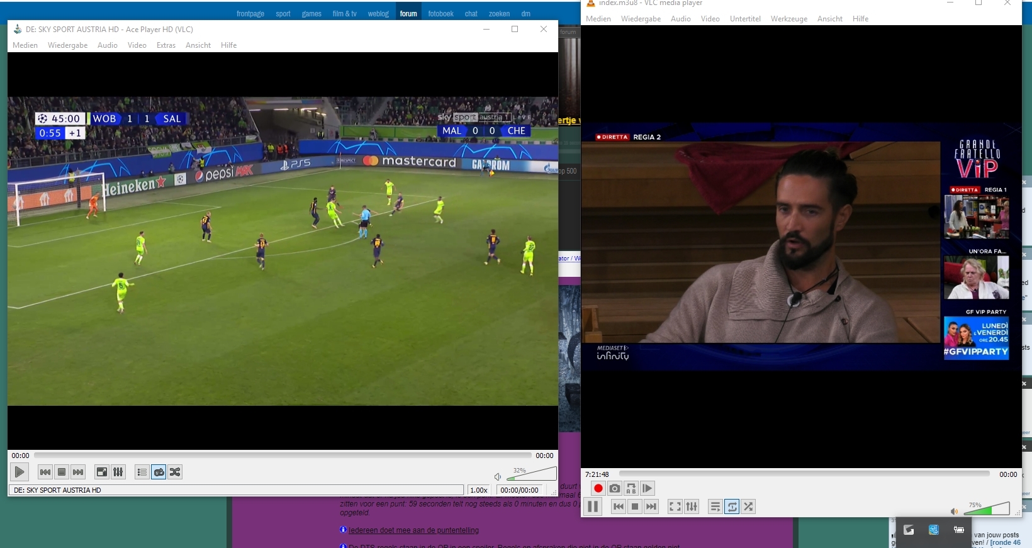This screenshot has width=1032, height=548.
Task: Go to previous media in VLC
Action: (619, 506)
